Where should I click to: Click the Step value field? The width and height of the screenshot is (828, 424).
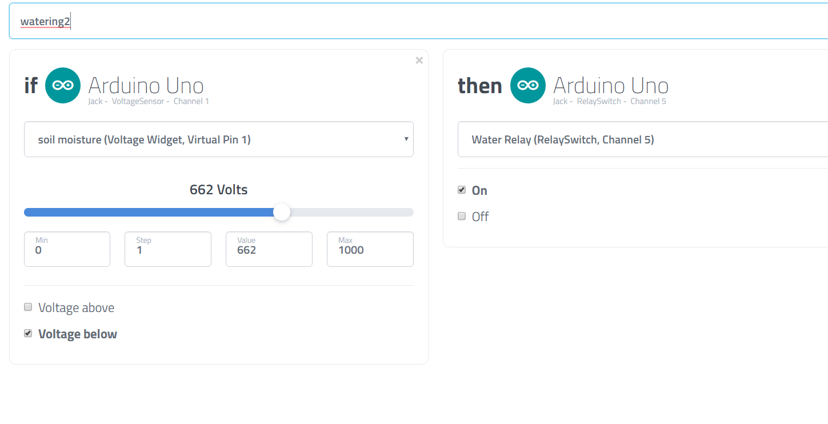tap(168, 249)
